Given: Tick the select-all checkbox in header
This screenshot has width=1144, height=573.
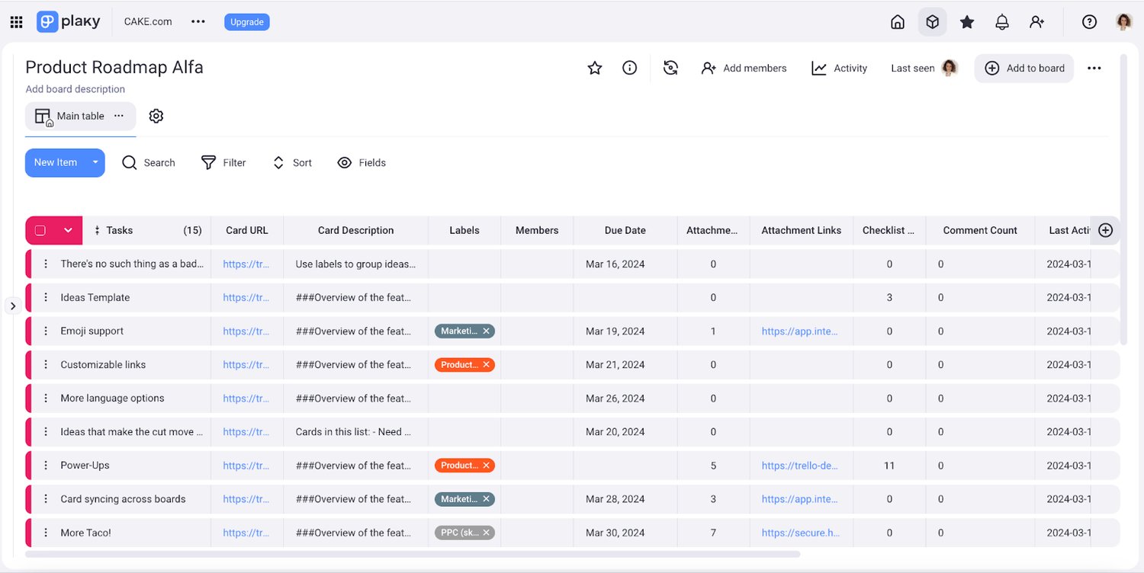Looking at the screenshot, I should click(40, 230).
